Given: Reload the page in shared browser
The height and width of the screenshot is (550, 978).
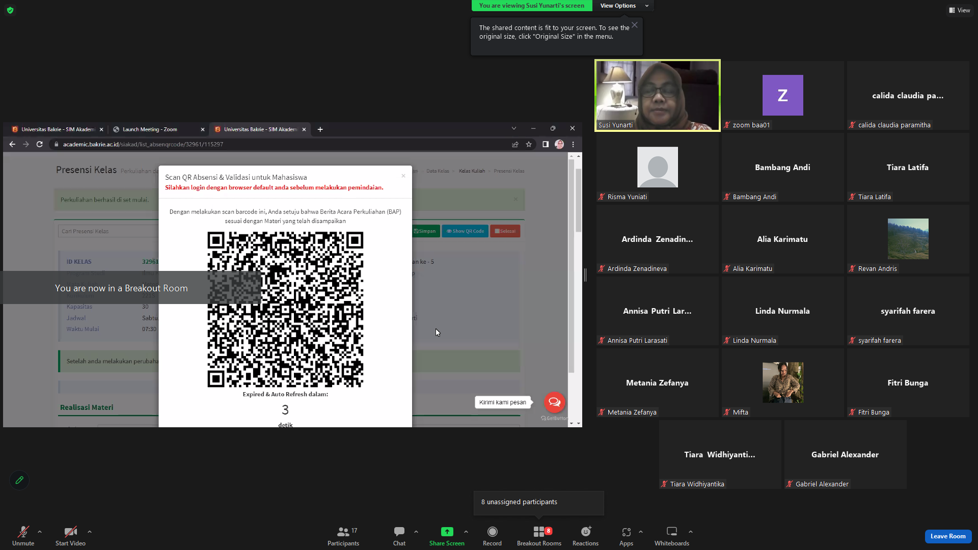Looking at the screenshot, I should pos(39,144).
